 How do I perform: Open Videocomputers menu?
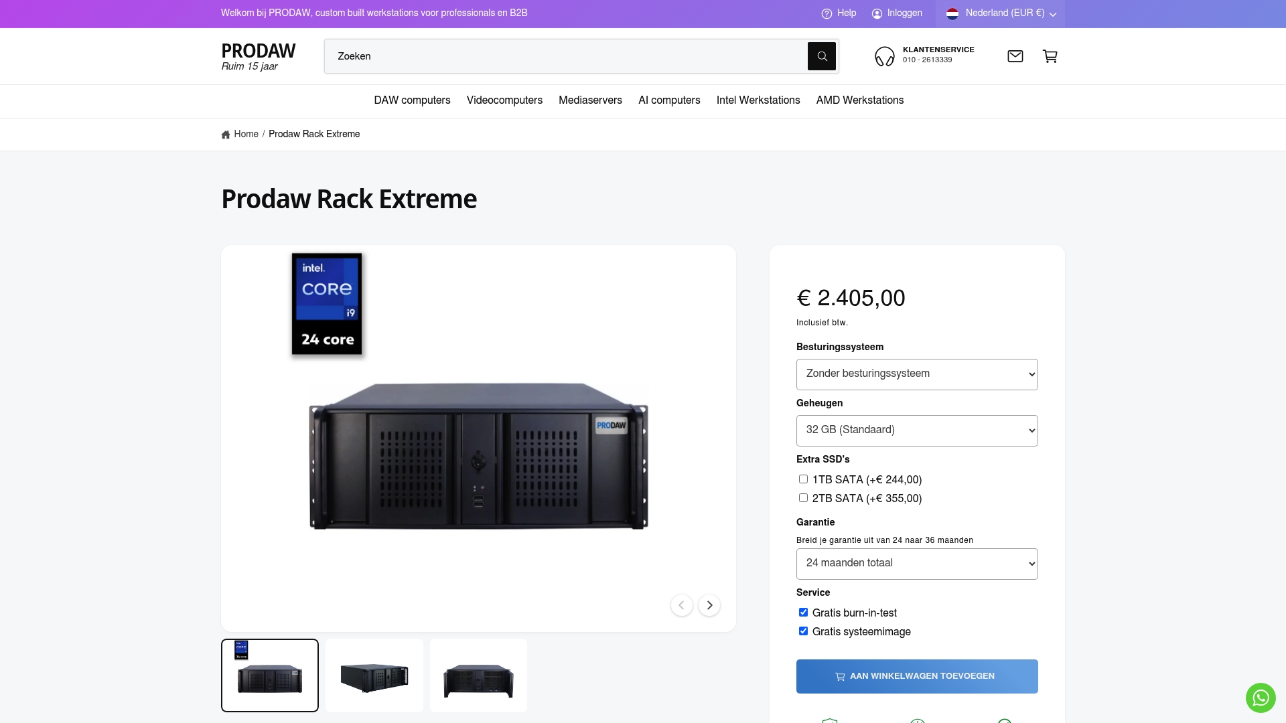pos(504,100)
